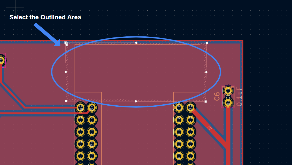Image resolution: width=292 pixels, height=165 pixels.
Task: Click header pad 37
Action: (x=190, y=156)
